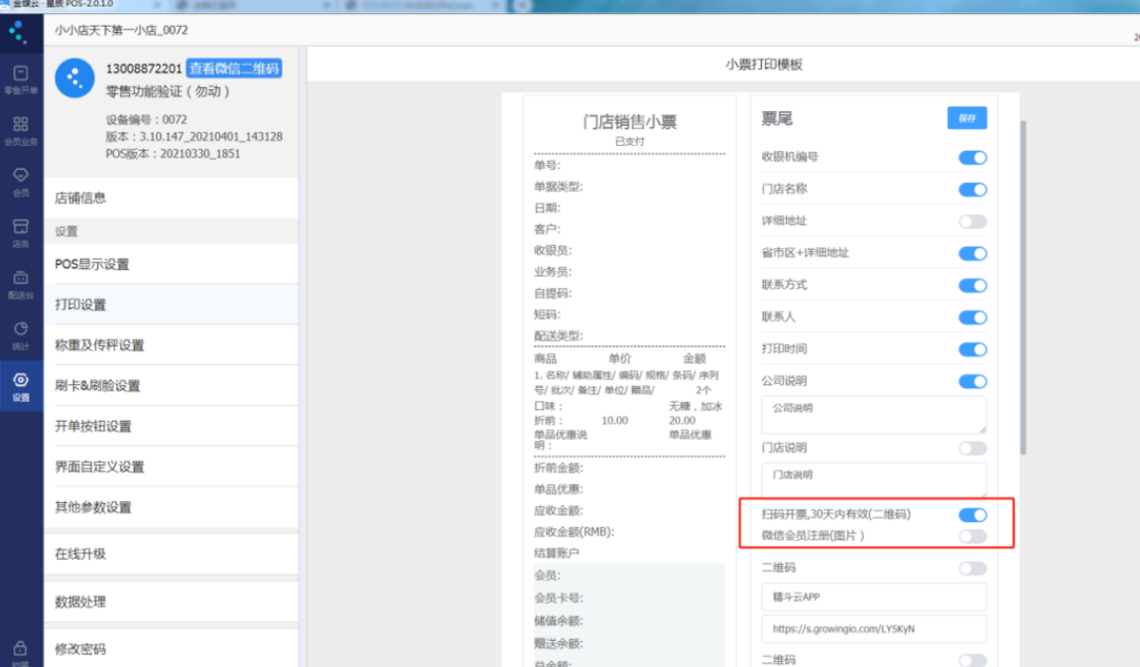1140x667 pixels.
Task: Open 界面自定义设置 menu item
Action: tap(171, 467)
